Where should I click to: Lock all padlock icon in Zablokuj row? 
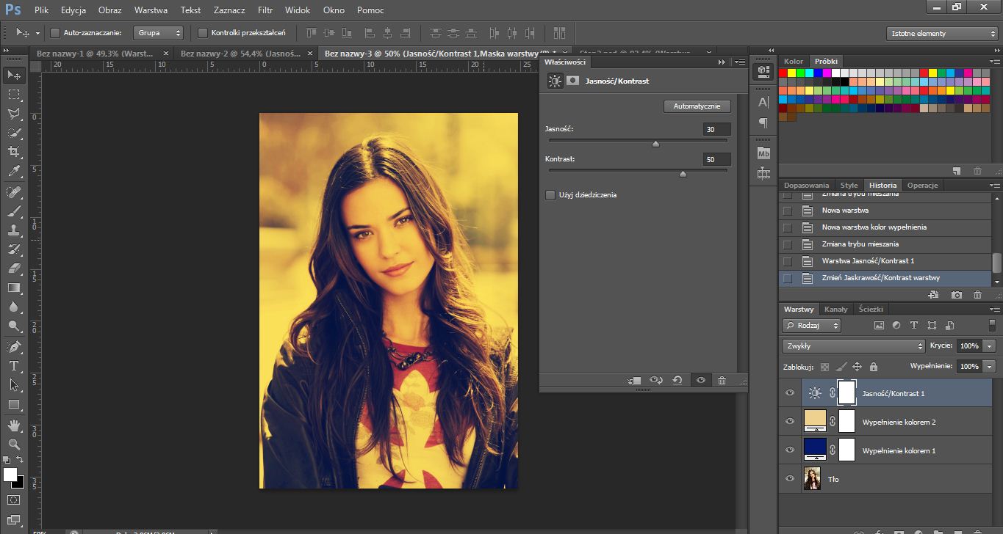[873, 366]
